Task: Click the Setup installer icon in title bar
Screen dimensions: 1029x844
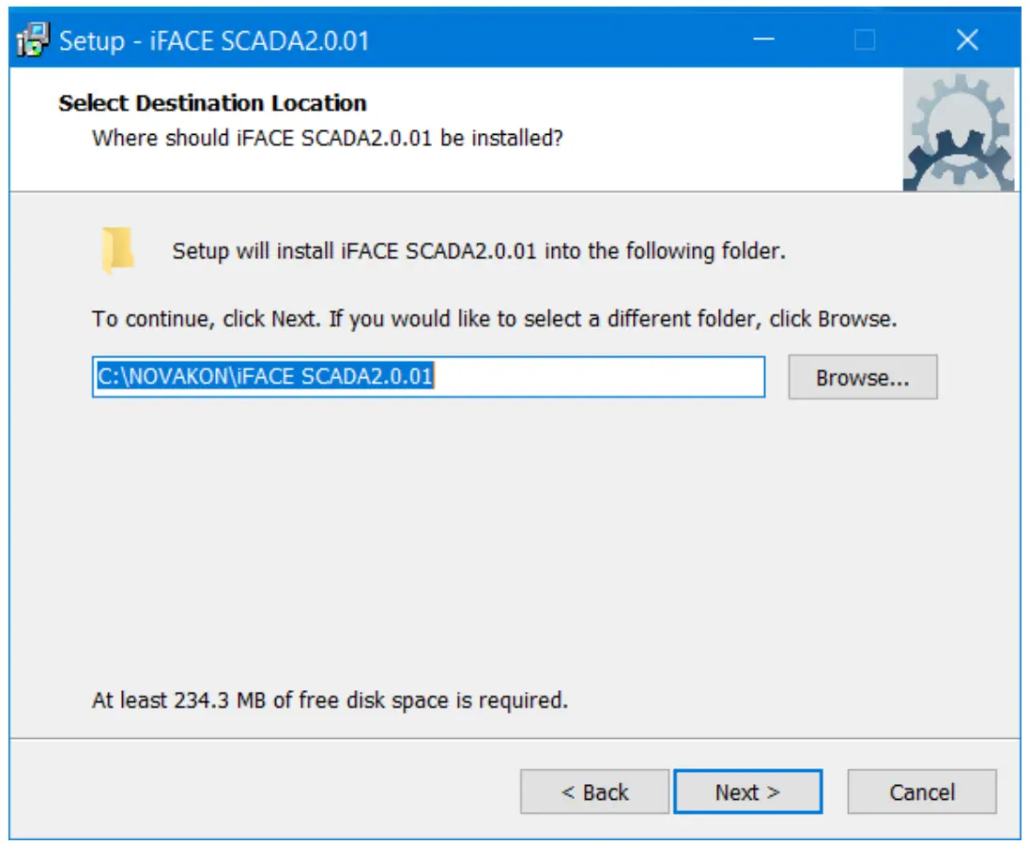Action: pos(34,40)
